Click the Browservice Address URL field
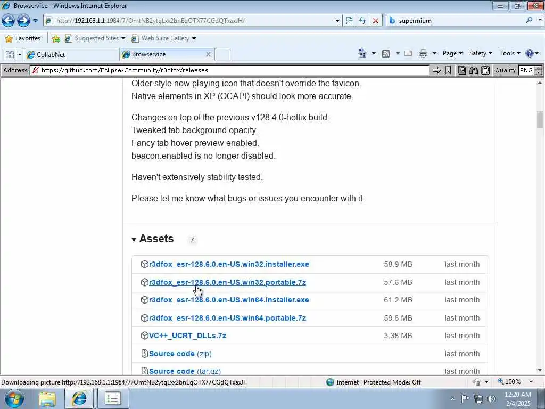Image resolution: width=545 pixels, height=409 pixels. coord(229,70)
